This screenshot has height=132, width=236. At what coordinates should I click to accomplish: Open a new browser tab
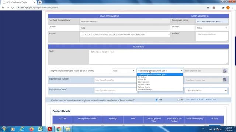40,3
